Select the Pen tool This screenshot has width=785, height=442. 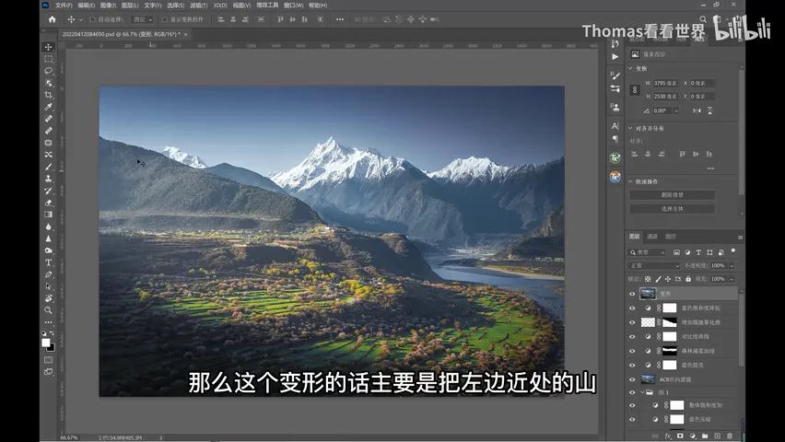point(49,274)
